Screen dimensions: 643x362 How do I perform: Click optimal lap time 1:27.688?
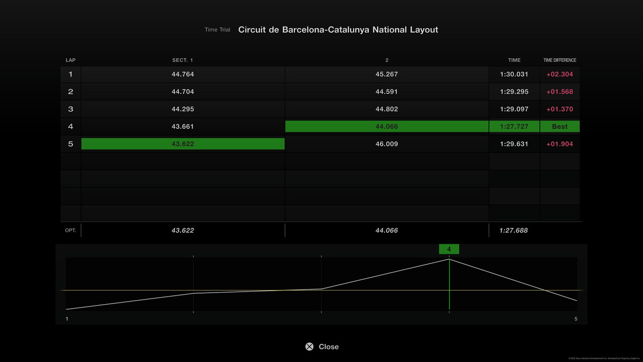(x=513, y=230)
